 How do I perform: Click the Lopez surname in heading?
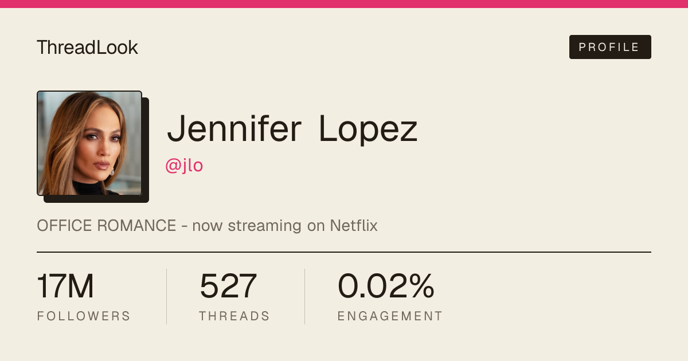click(368, 130)
